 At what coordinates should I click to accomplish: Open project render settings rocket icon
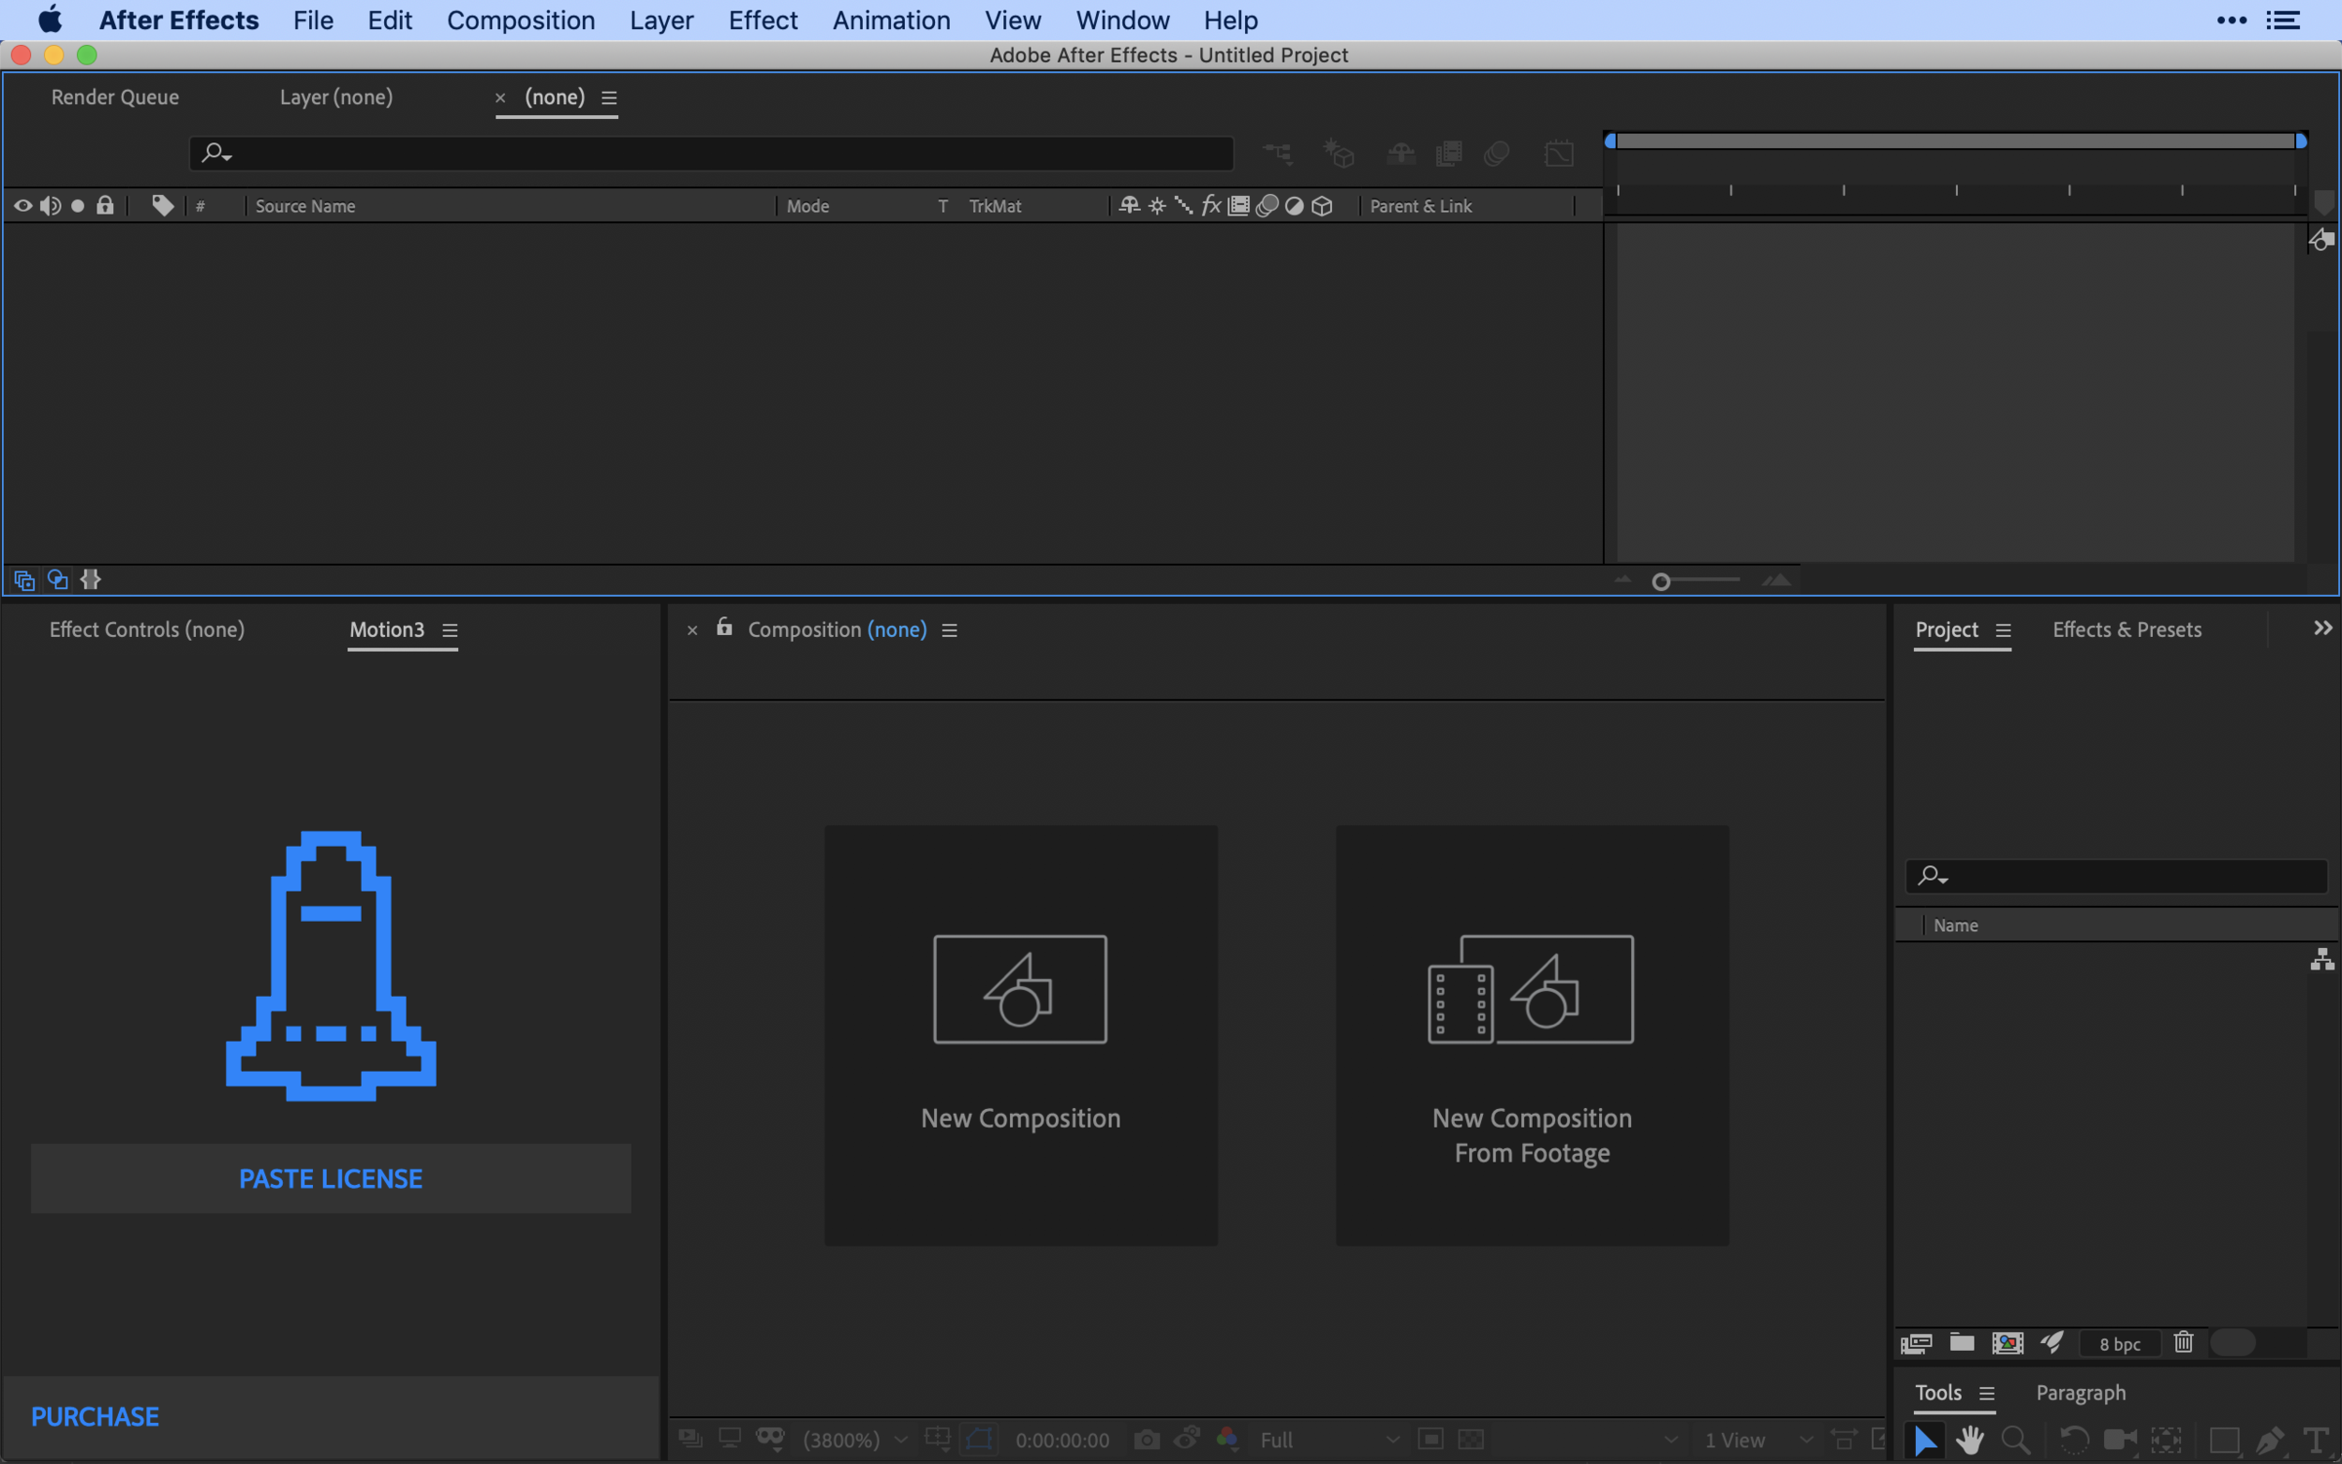tap(2052, 1342)
